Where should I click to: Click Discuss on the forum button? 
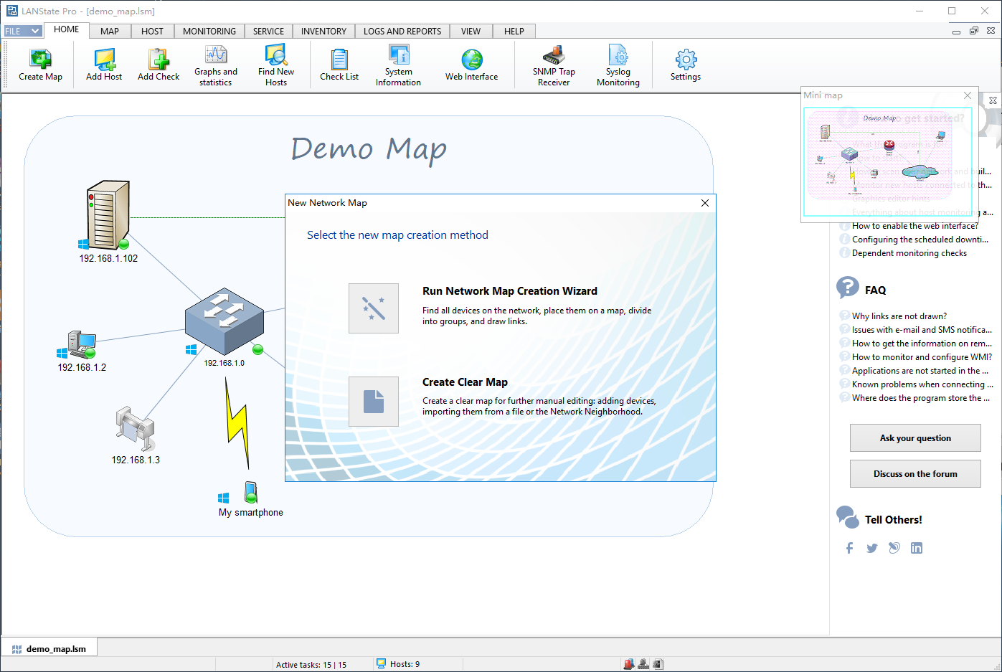point(914,474)
